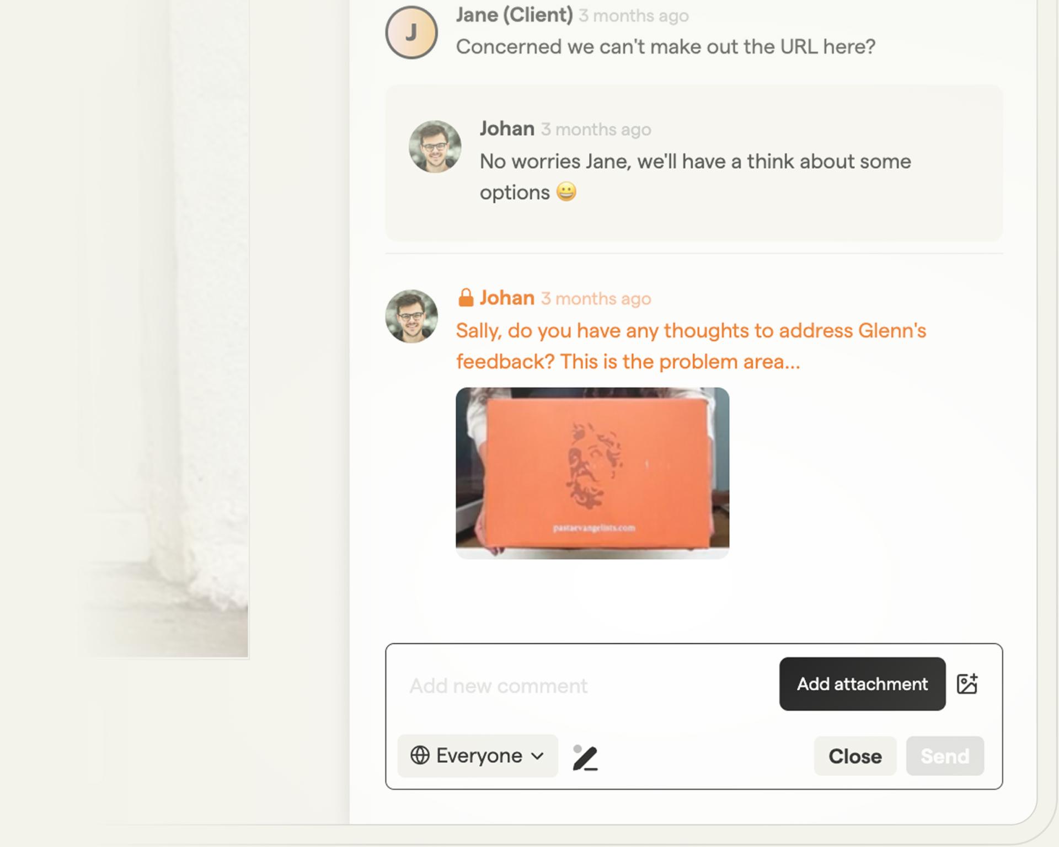
Task: Click the Add attachment tooltip label
Action: tap(862, 684)
